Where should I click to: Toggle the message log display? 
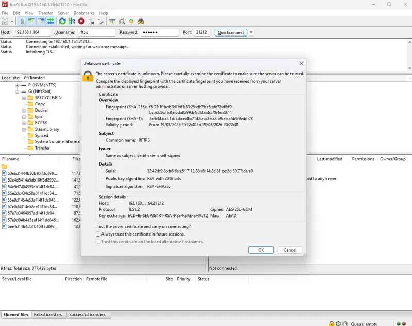(x=21, y=21)
